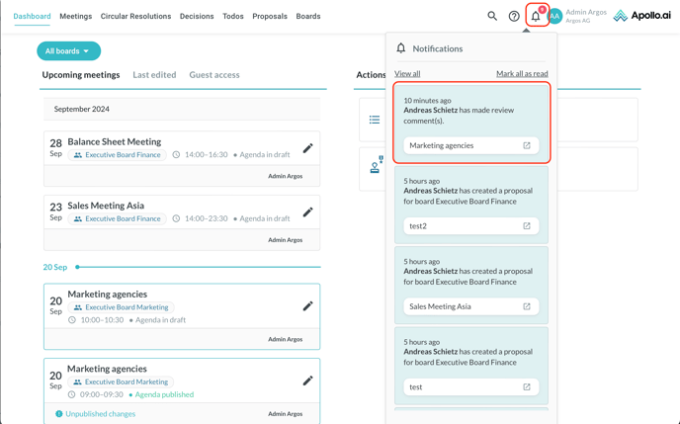Click Mark all as read

click(522, 73)
